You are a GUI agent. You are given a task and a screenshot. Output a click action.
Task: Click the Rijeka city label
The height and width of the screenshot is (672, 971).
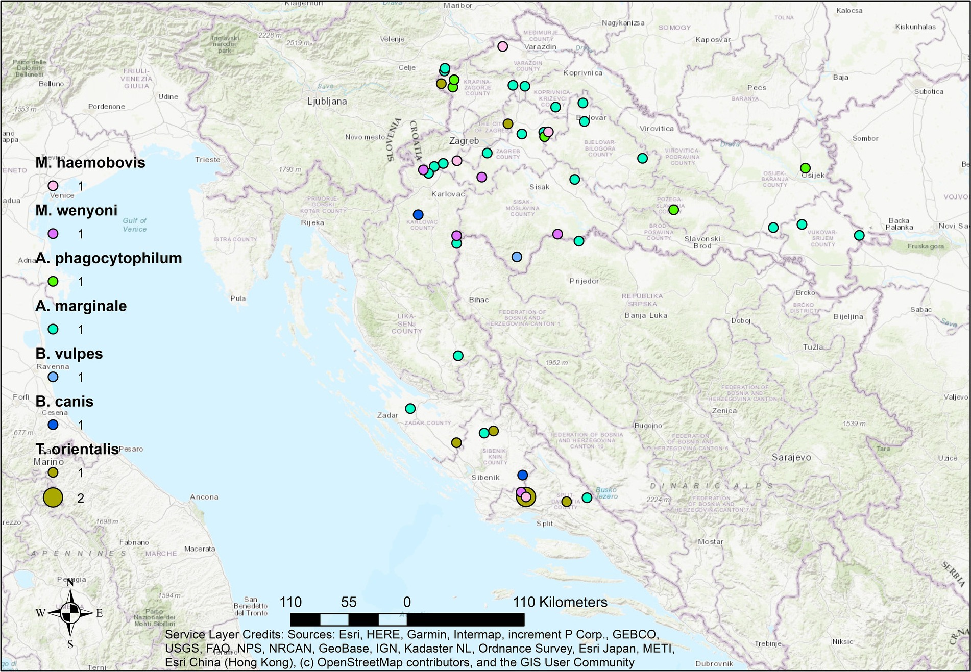pos(312,222)
